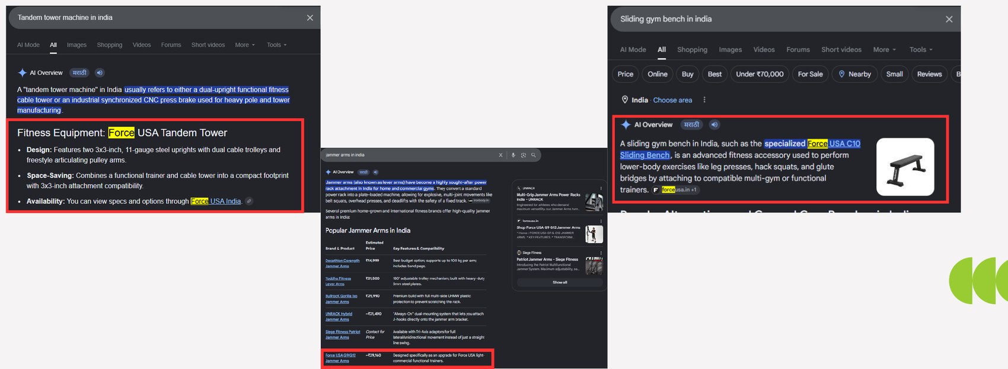Image resolution: width=1008 pixels, height=369 pixels.
Task: Select the Price filter chip
Action: pyautogui.click(x=626, y=74)
